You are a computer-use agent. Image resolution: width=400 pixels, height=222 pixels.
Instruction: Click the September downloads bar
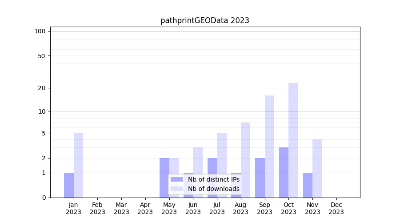[x=269, y=146]
